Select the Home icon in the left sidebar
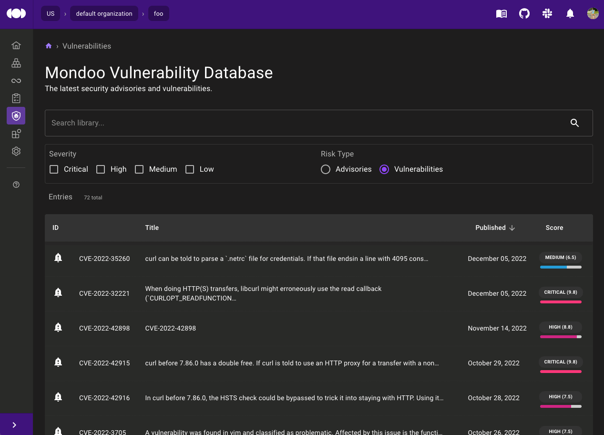 pyautogui.click(x=16, y=45)
